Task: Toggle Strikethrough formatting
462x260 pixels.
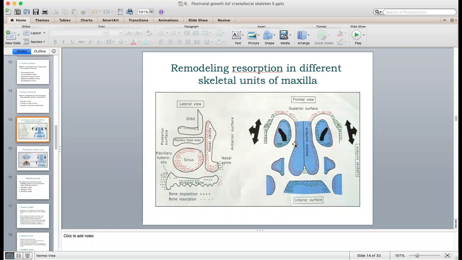Action: pos(81,42)
